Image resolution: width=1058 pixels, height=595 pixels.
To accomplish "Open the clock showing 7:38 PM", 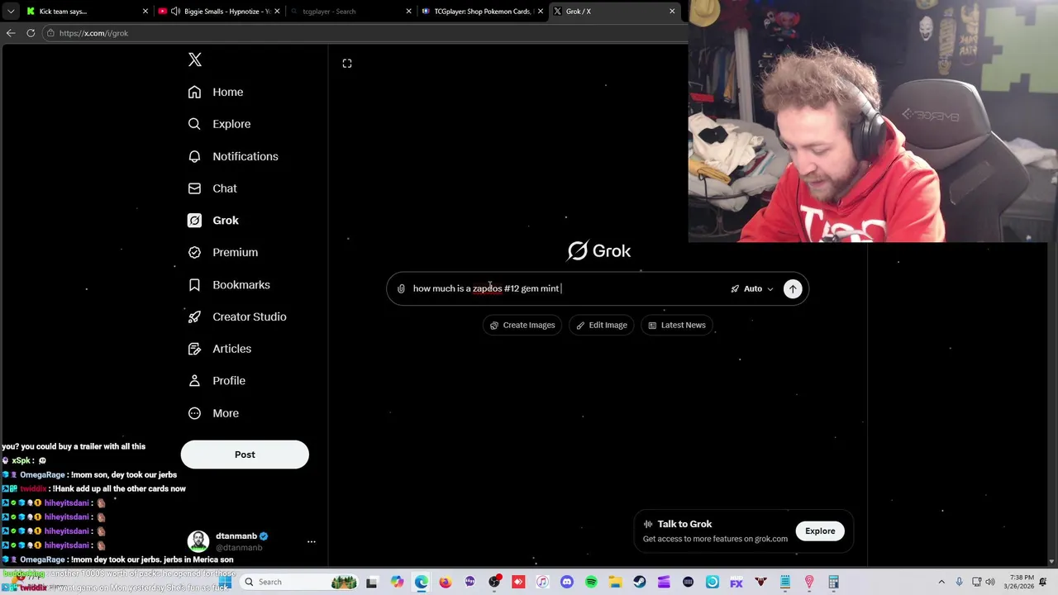I will [x=1021, y=582].
